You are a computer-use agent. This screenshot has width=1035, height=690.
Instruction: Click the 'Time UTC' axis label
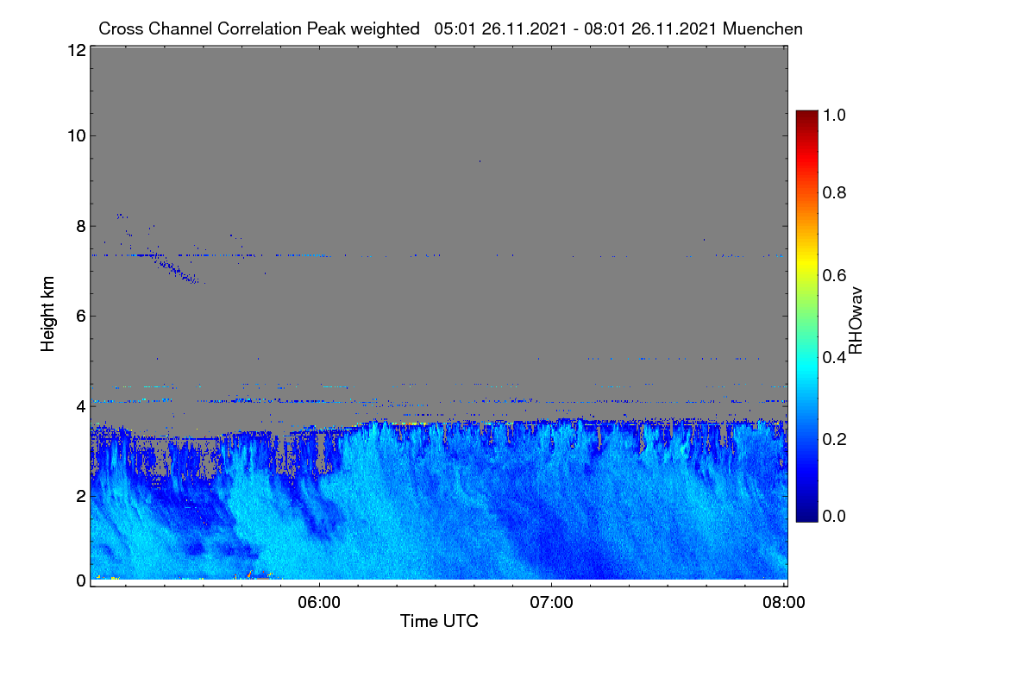[x=439, y=621]
